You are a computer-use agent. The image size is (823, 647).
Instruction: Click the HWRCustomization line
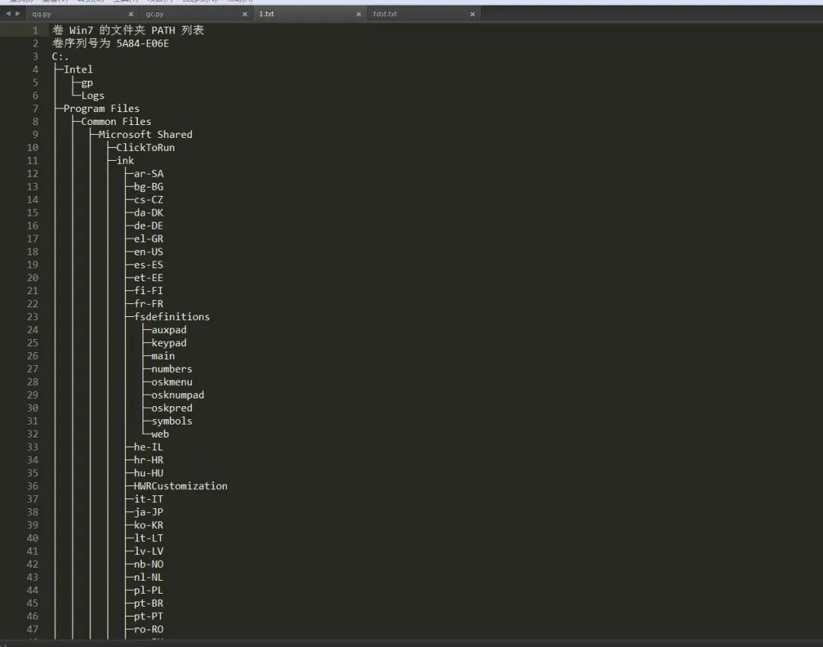click(x=179, y=485)
